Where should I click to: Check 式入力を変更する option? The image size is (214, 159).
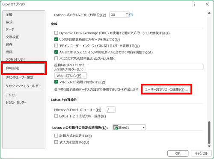(56, 142)
